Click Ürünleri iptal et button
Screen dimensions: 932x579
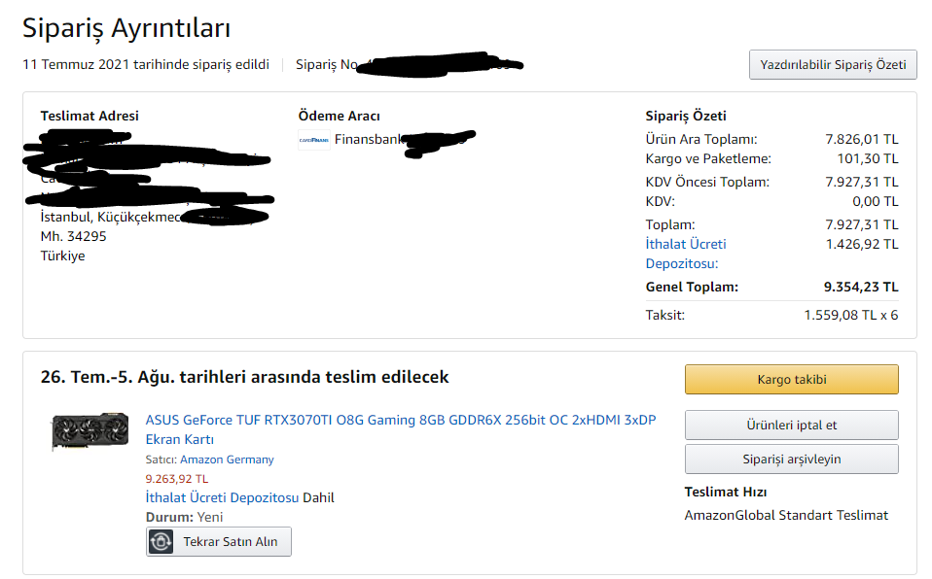791,426
